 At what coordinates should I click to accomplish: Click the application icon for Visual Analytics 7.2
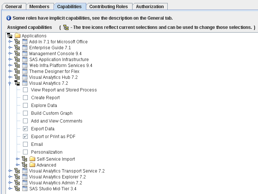(25, 83)
